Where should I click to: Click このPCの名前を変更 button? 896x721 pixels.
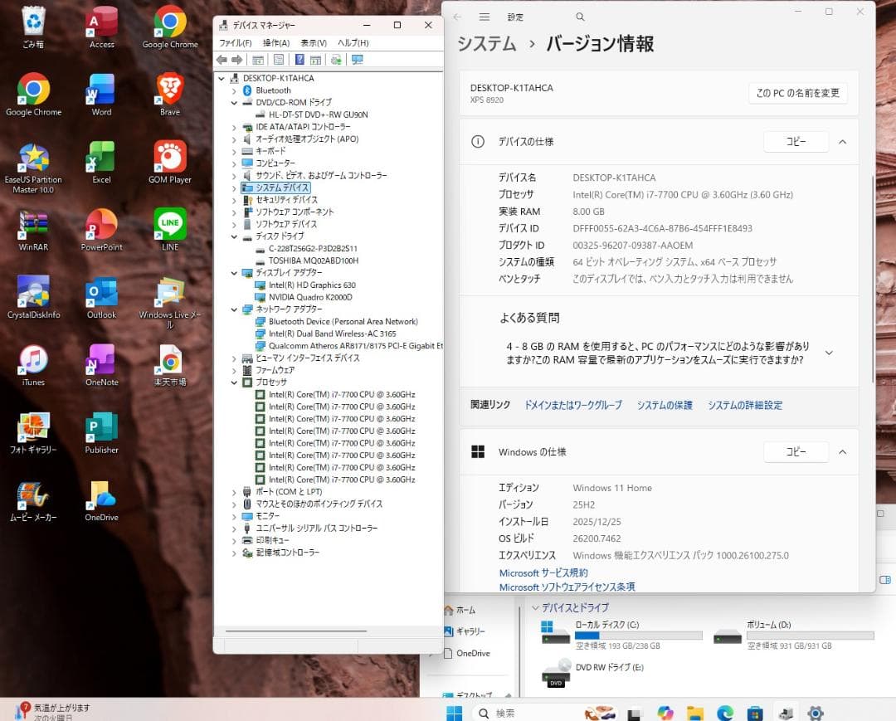tap(797, 93)
